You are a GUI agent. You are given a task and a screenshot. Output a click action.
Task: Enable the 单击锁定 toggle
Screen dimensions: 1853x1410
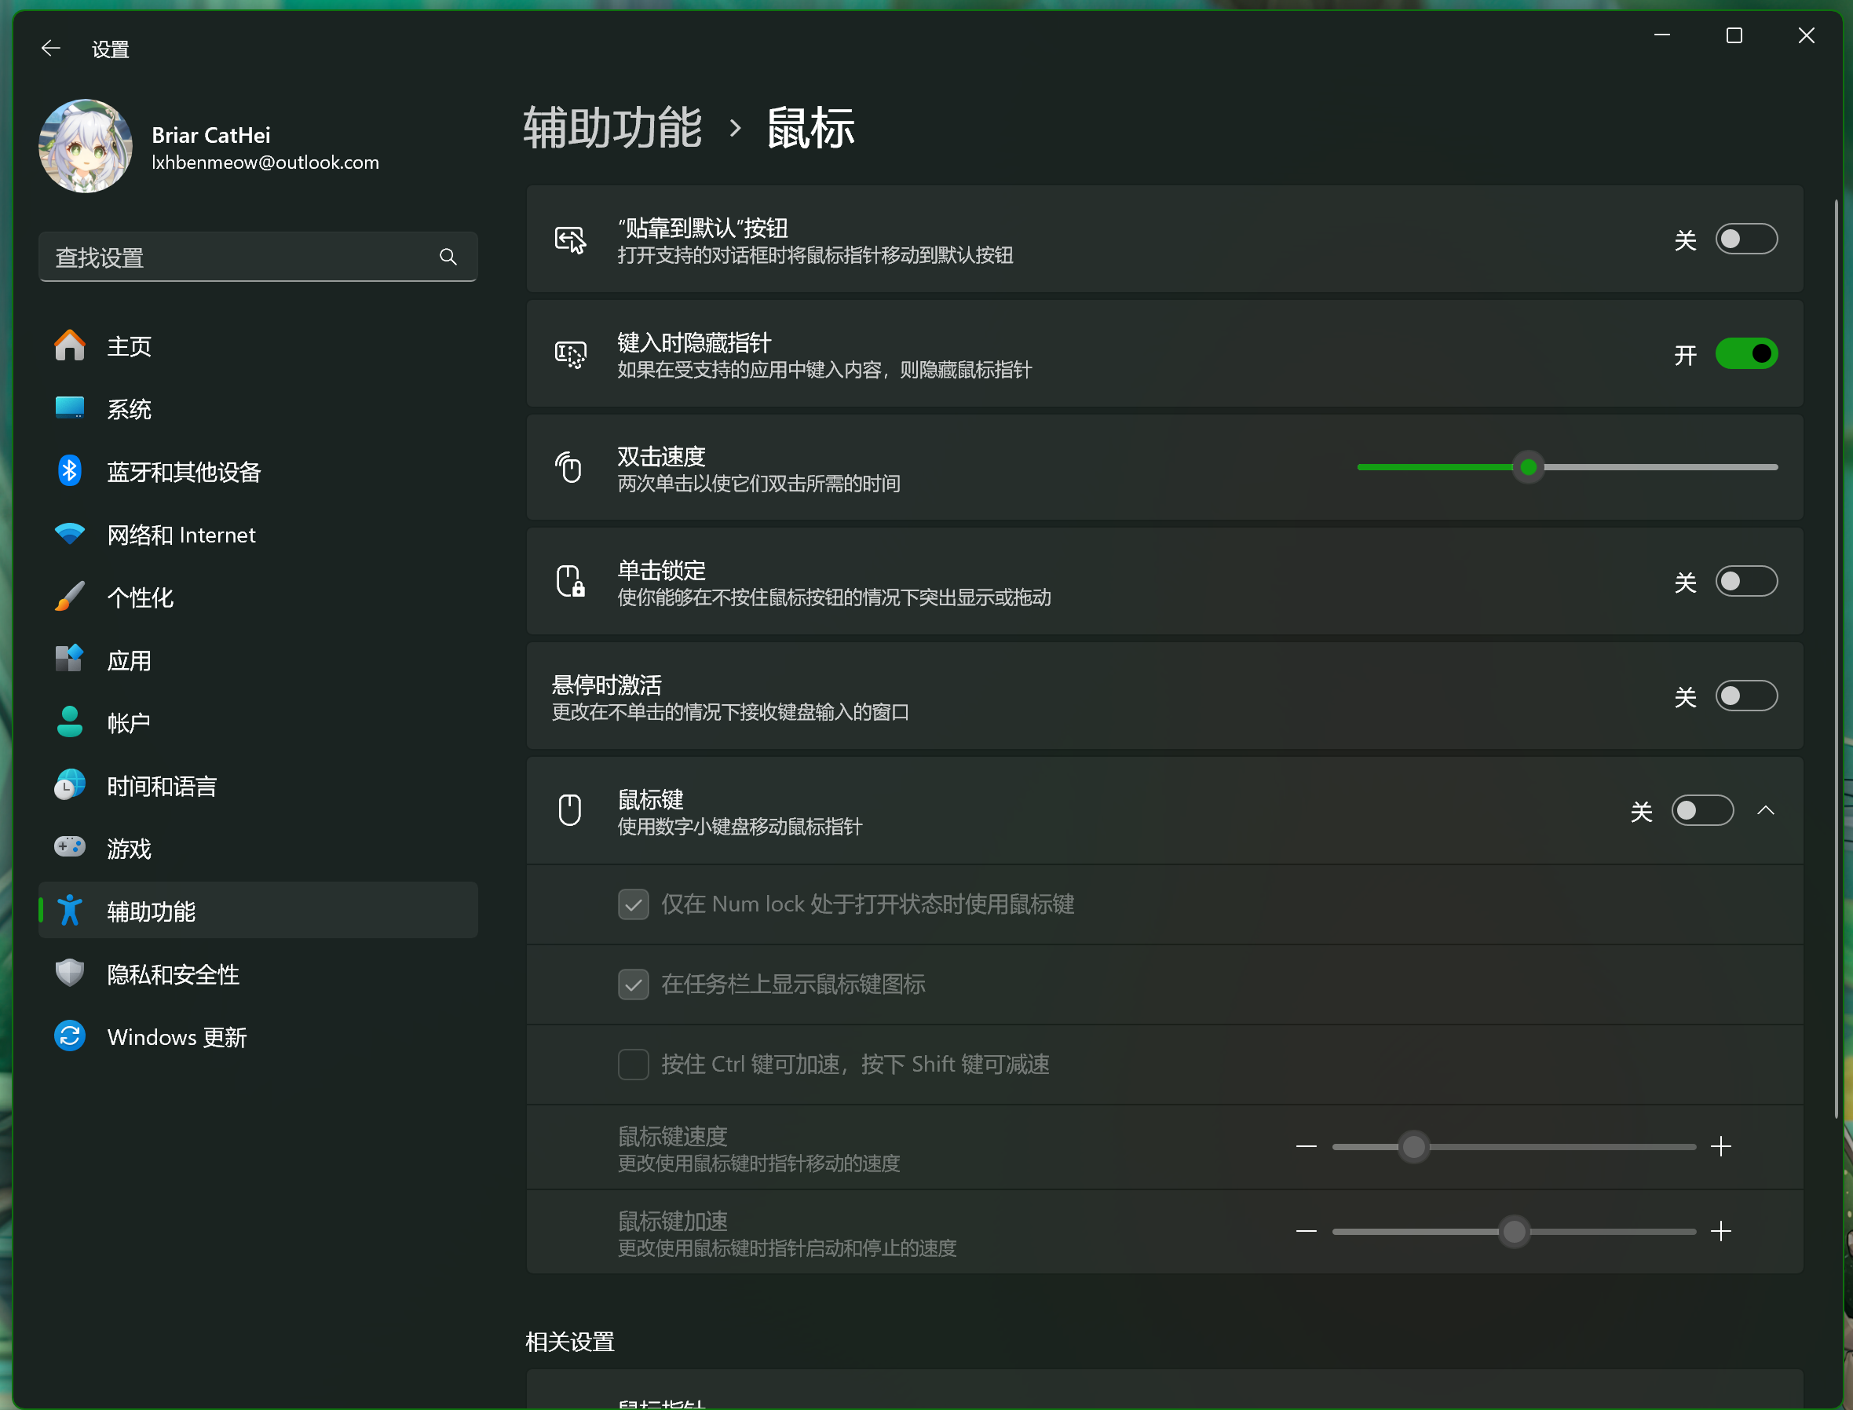pyautogui.click(x=1745, y=582)
